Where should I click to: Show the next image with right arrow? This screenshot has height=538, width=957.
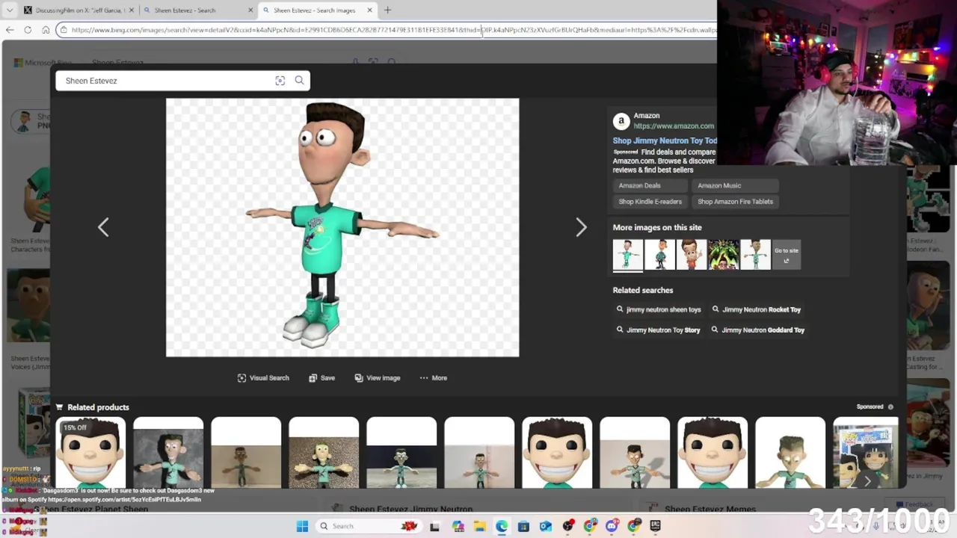pos(581,227)
